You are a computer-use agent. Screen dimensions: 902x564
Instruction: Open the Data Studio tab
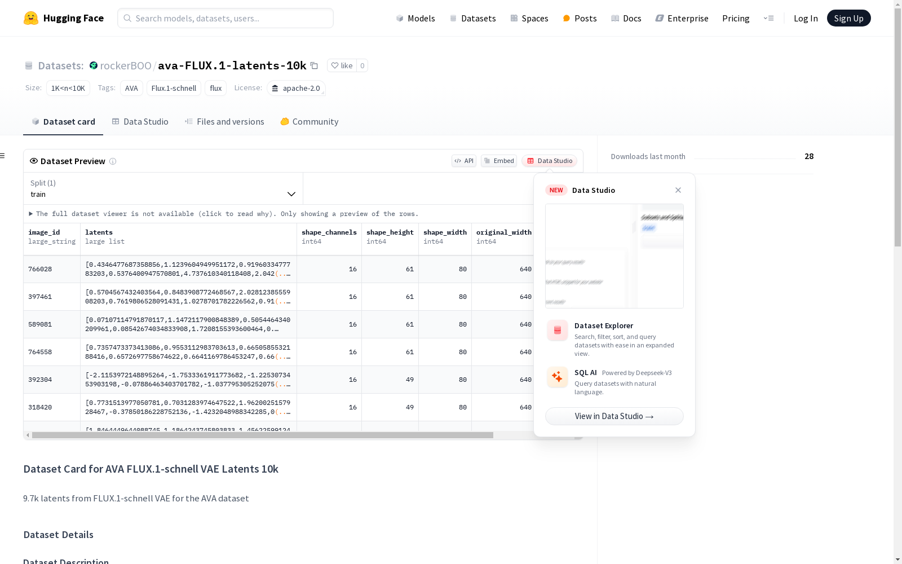pos(140,122)
